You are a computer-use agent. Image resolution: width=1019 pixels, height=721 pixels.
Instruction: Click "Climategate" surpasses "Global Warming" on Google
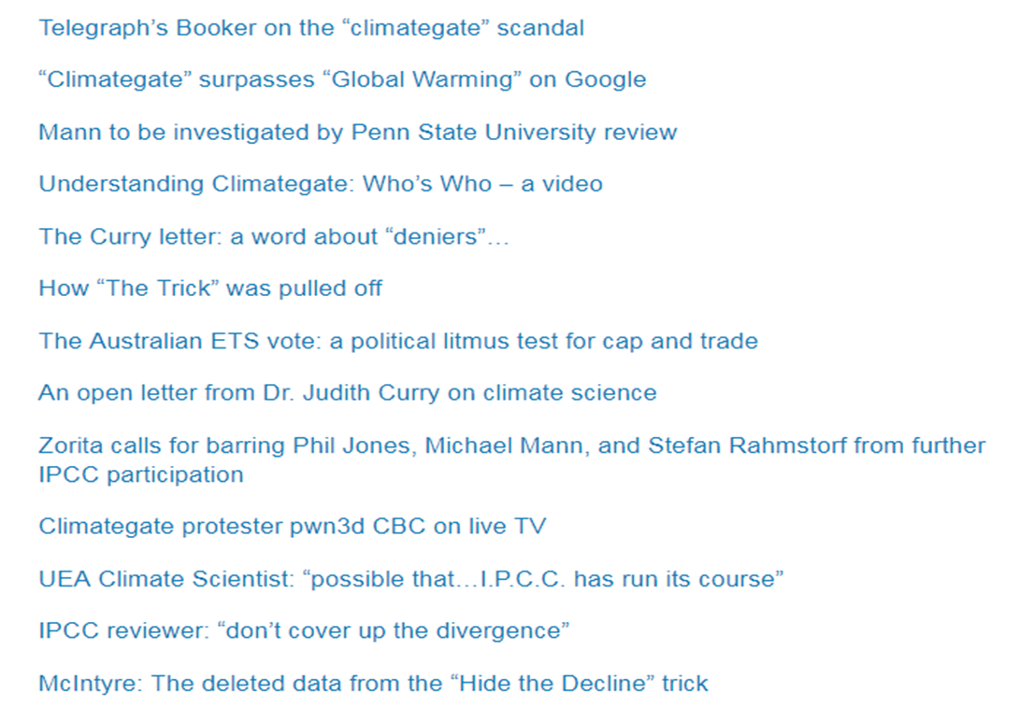(x=341, y=80)
